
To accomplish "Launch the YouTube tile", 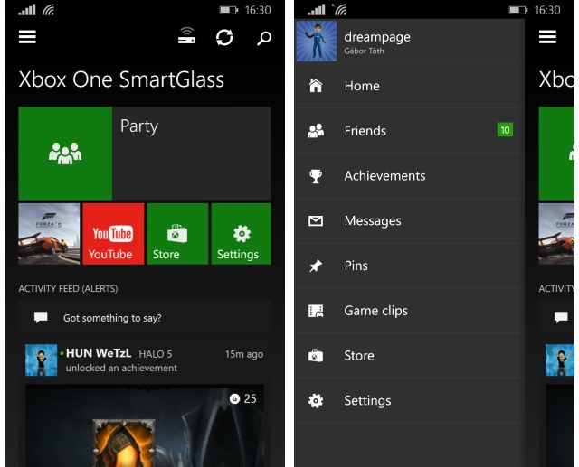I will [x=113, y=234].
